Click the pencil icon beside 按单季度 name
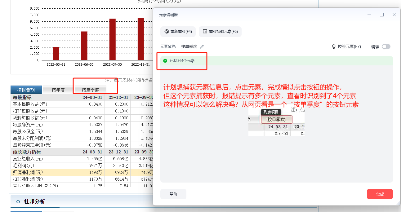The width and height of the screenshot is (401, 212). 202,47
